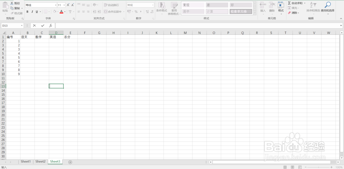The width and height of the screenshot is (344, 169).
Task: Open the fill color dropdown arrow
Action: pos(58,12)
